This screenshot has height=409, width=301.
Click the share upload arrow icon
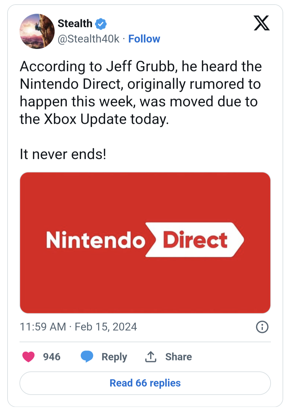coord(151,357)
